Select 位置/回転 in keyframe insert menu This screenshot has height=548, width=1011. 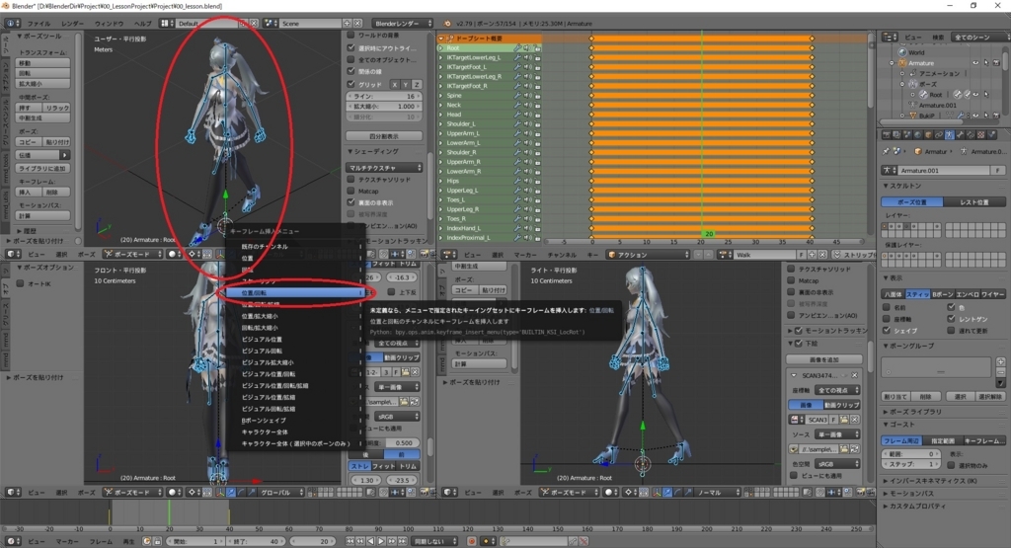click(295, 292)
